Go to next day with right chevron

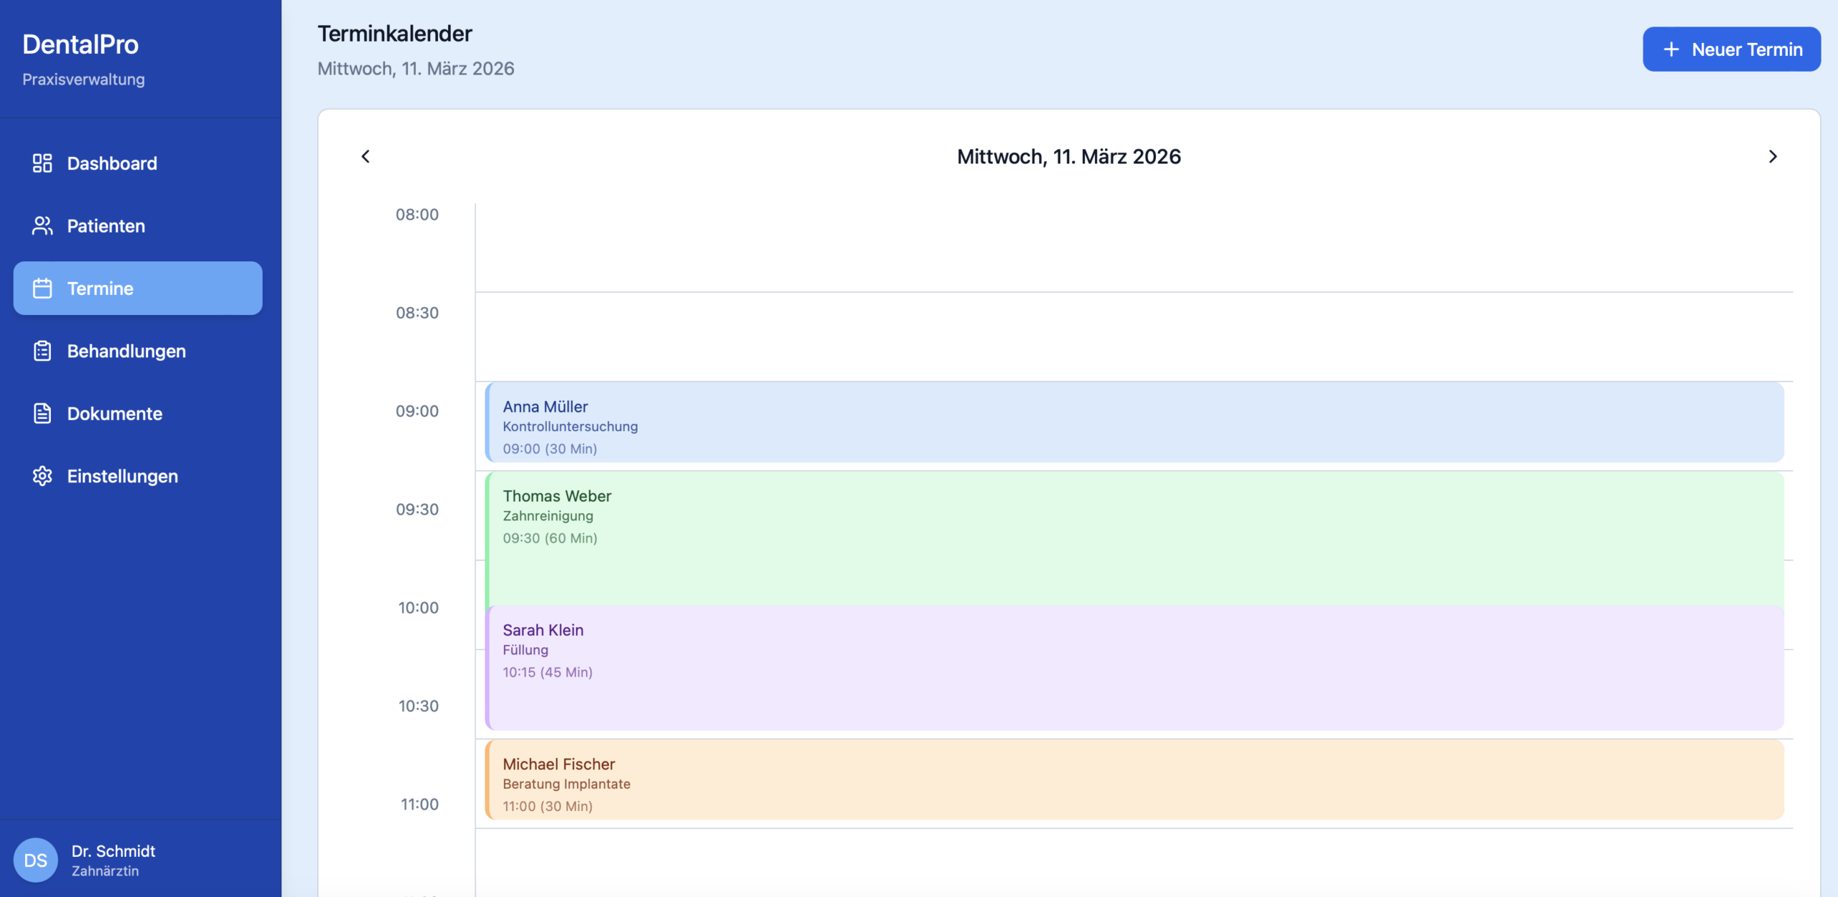point(1773,156)
